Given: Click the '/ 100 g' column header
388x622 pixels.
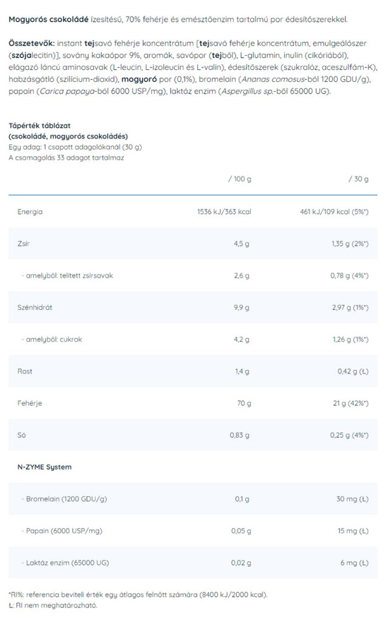Looking at the screenshot, I should click(239, 179).
